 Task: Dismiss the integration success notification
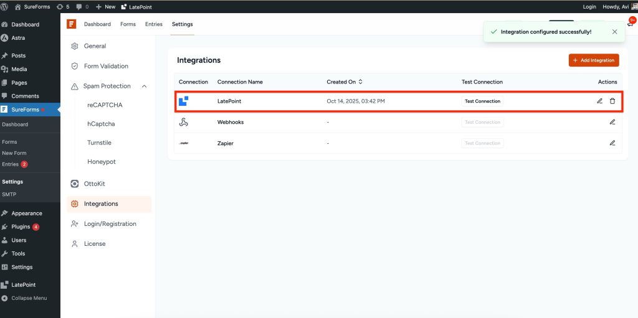point(614,32)
